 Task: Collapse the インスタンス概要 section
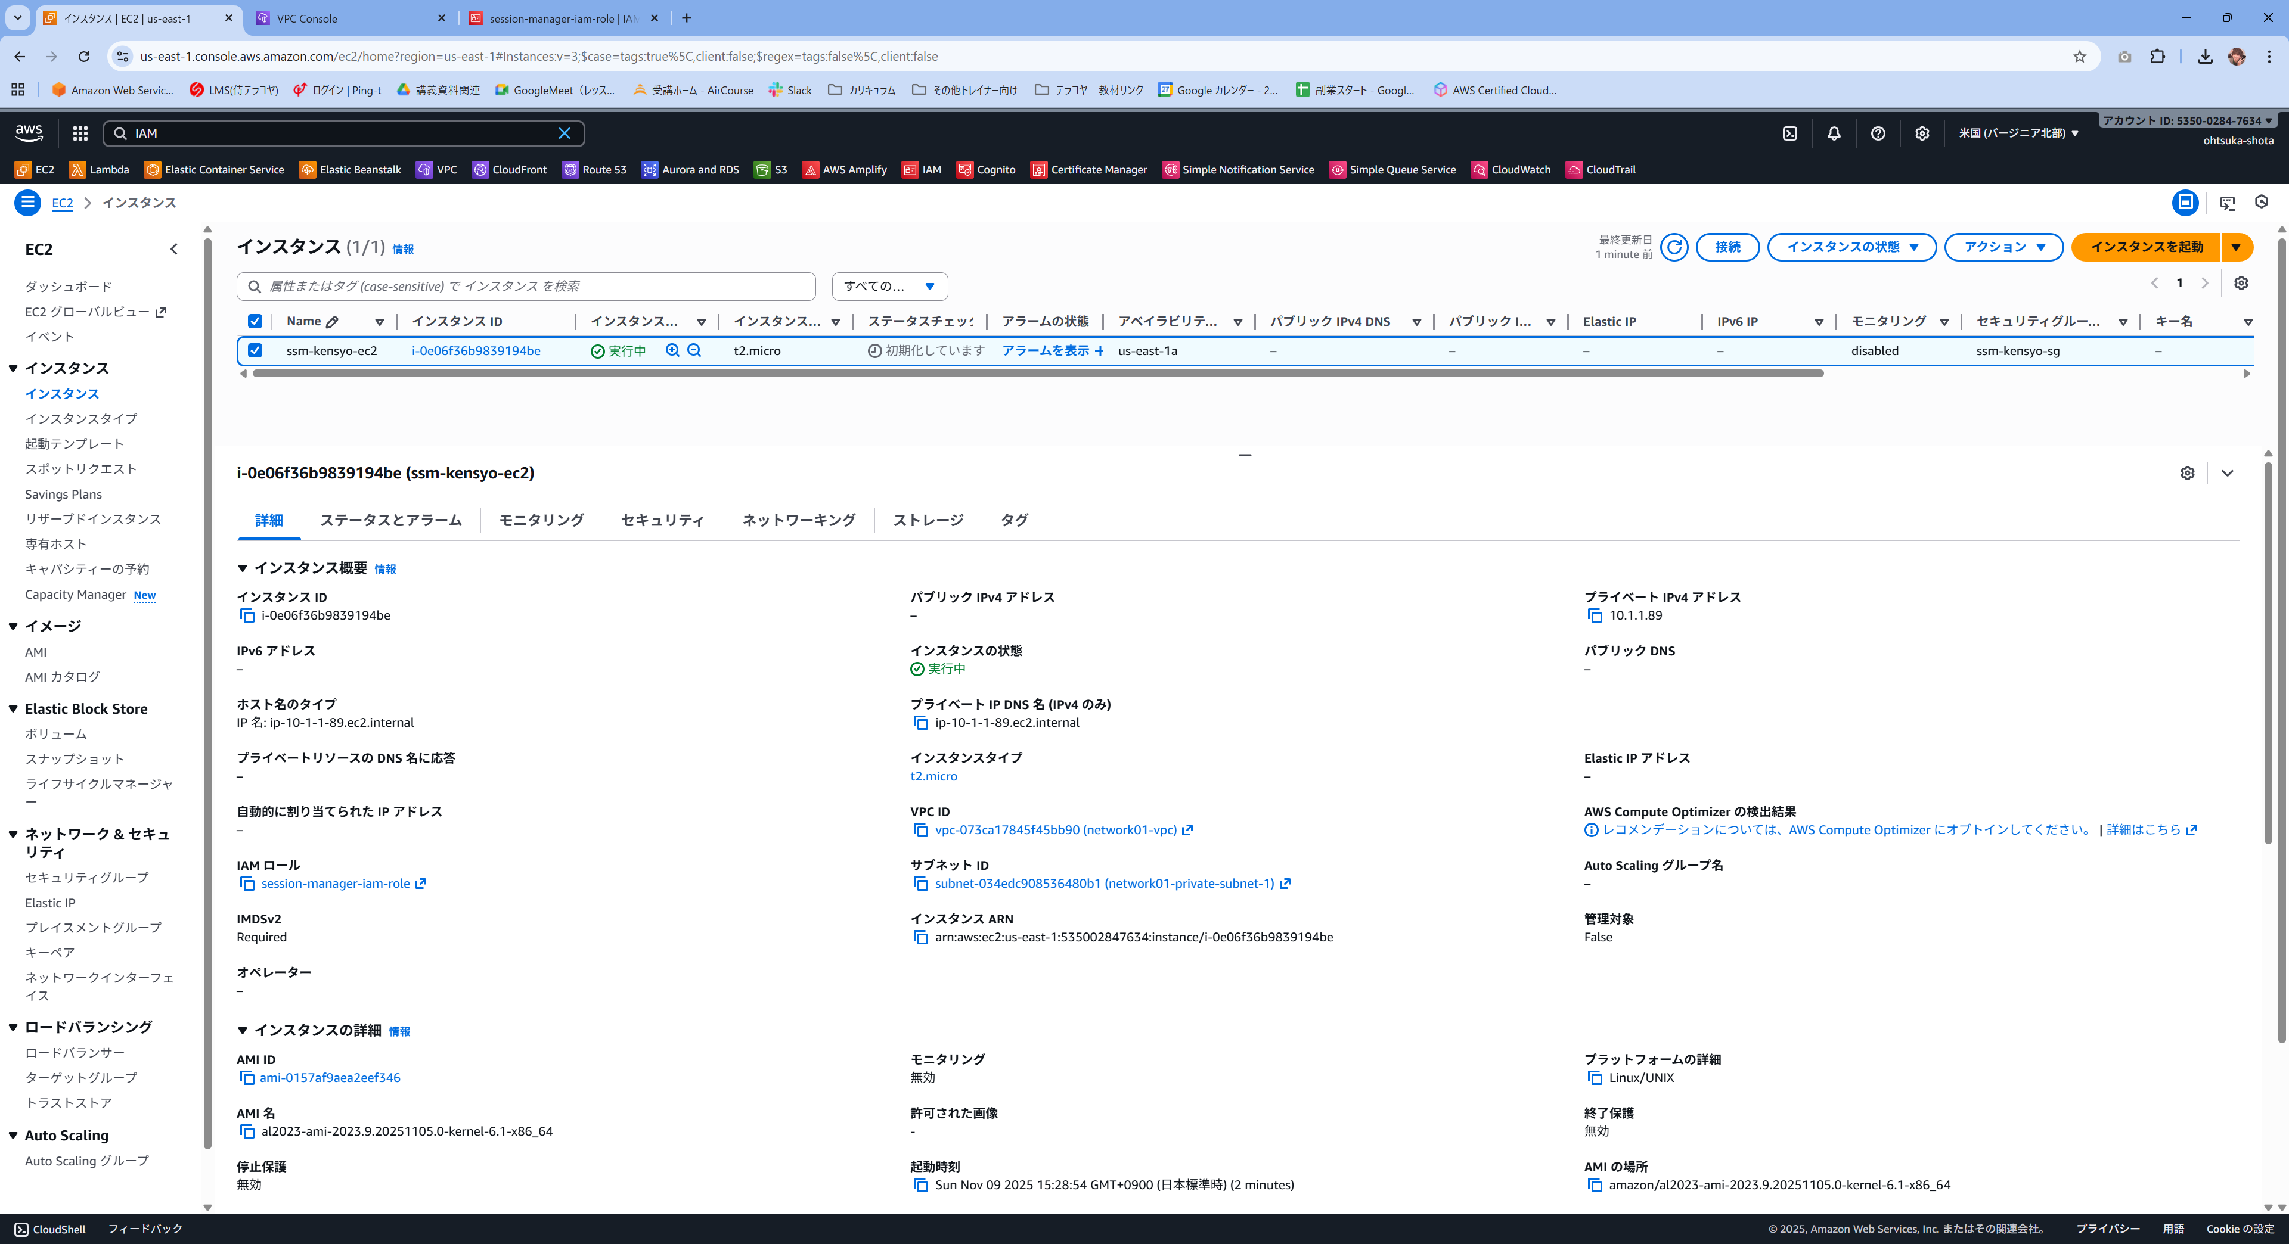tap(243, 568)
